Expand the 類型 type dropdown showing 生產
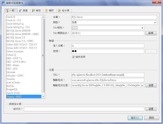Viewport: 163px width, 124px height. pos(155,23)
